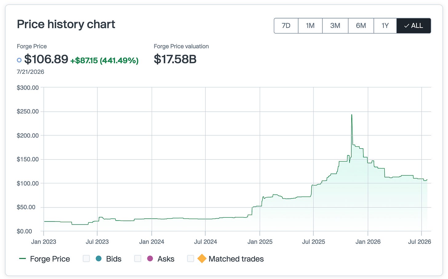The width and height of the screenshot is (448, 279).
Task: Click the Price history chart heading
Action: (x=66, y=24)
